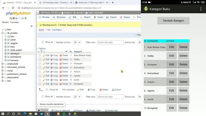This screenshot has height=116, width=206.
Task: Expand the mysql database node
Action: [2, 71]
